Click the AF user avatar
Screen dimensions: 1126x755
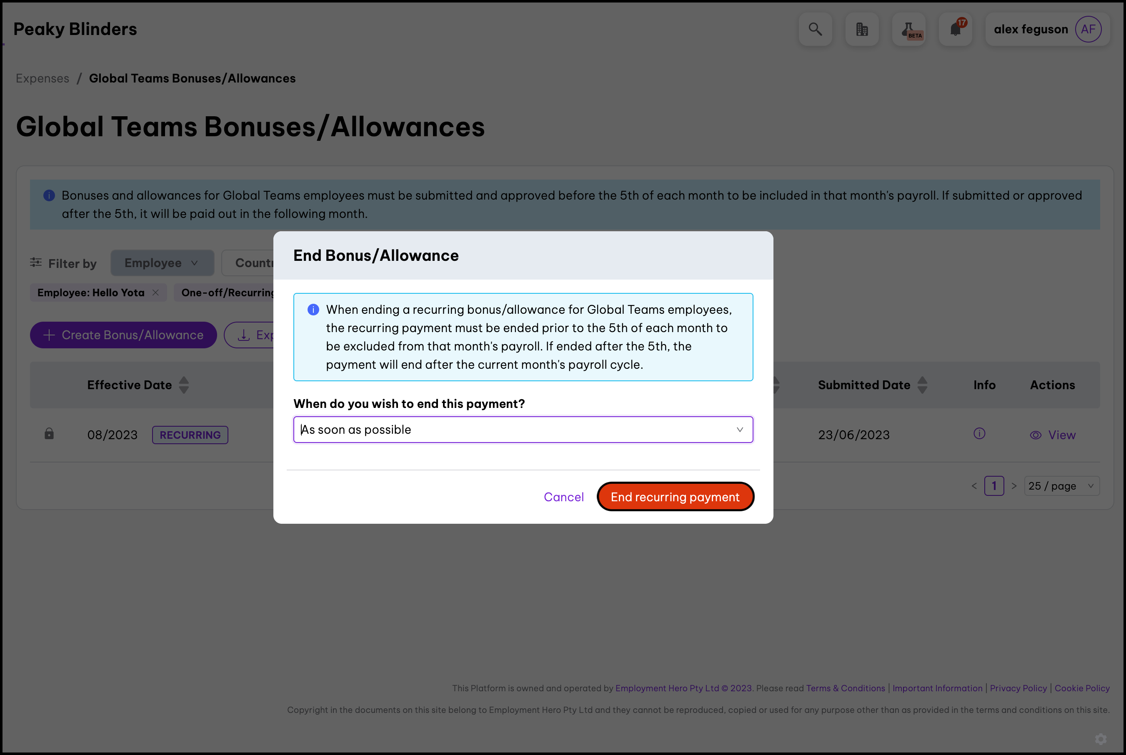pos(1088,29)
